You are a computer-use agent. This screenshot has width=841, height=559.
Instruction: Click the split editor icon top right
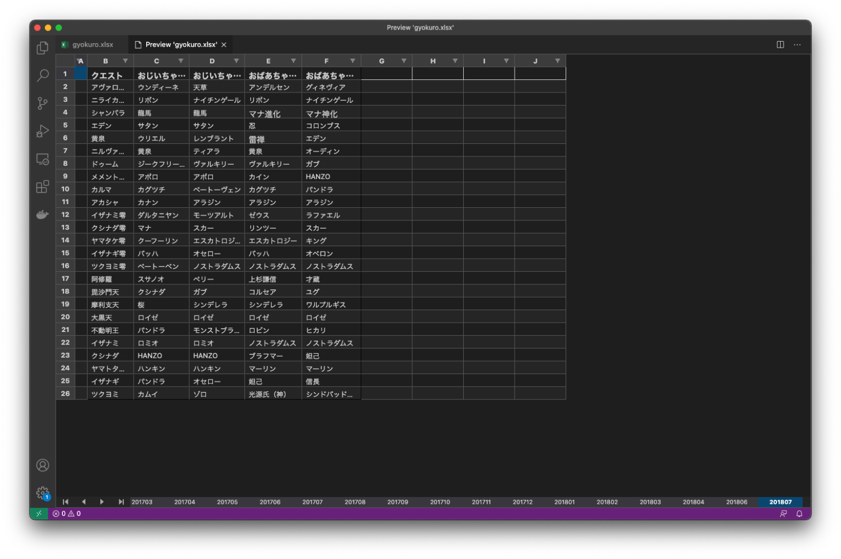pyautogui.click(x=780, y=44)
